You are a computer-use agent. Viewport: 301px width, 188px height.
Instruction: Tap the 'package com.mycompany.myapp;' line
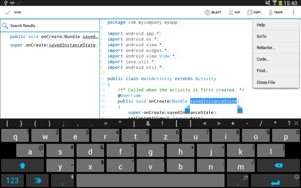click(143, 22)
